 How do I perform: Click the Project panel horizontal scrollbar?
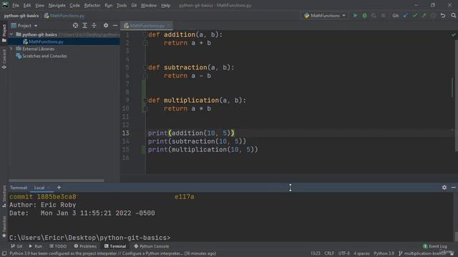[x=56, y=181]
